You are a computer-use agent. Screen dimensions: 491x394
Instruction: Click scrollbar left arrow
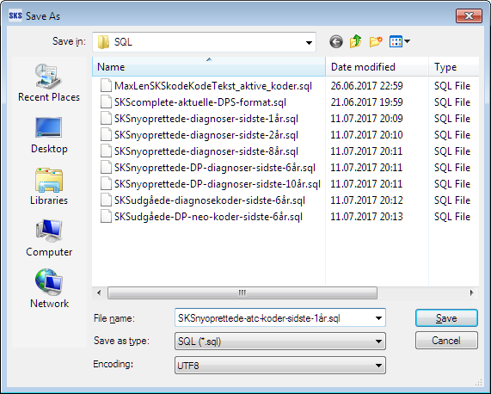(99, 293)
